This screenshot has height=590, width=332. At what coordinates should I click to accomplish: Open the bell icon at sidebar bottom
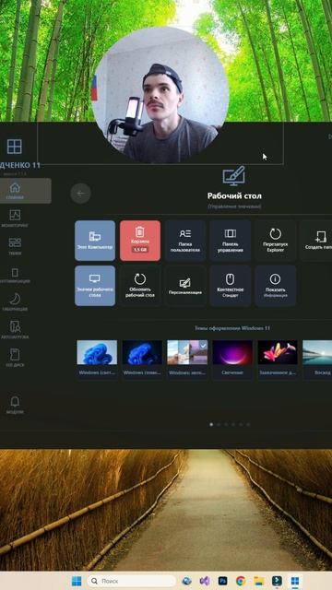pos(15,405)
